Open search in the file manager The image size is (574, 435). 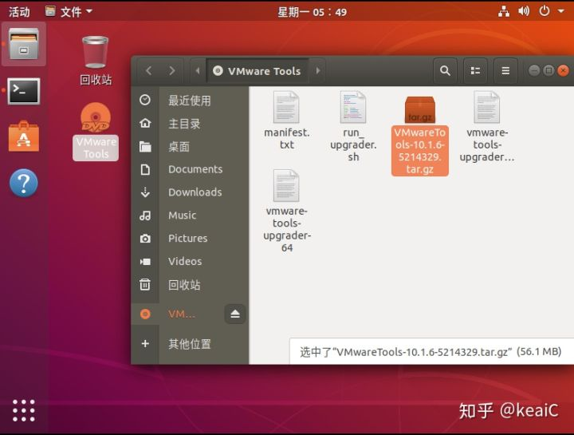pos(445,70)
